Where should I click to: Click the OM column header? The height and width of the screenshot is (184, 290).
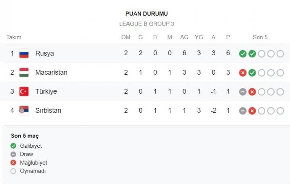[126, 37]
